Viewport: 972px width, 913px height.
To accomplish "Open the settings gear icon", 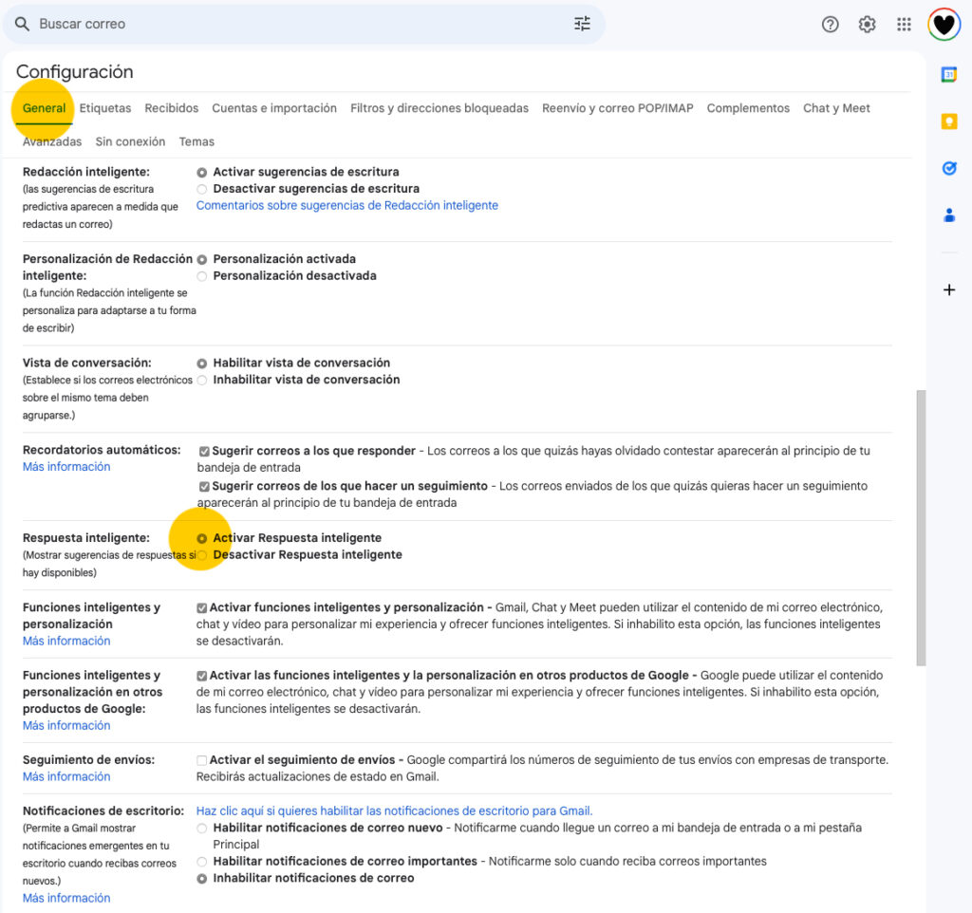I will [867, 24].
